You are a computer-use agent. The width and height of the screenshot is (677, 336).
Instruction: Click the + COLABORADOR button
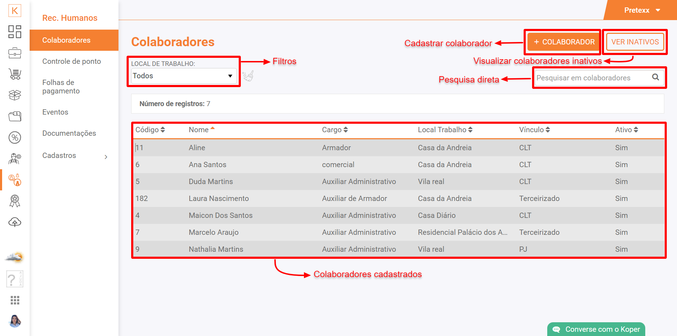(x=564, y=42)
